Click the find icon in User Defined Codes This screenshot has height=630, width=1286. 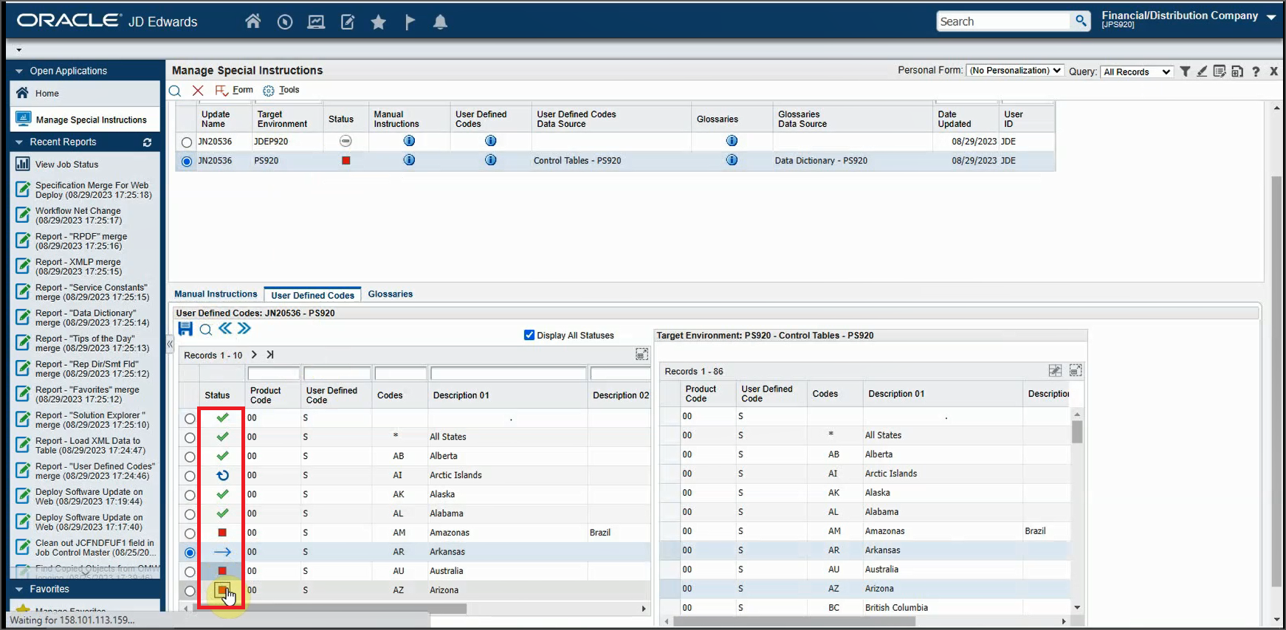[206, 330]
